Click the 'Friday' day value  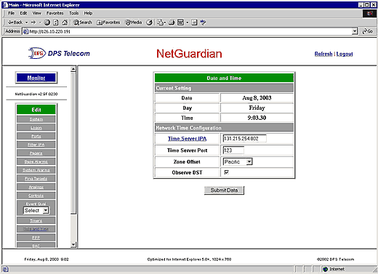(x=257, y=108)
